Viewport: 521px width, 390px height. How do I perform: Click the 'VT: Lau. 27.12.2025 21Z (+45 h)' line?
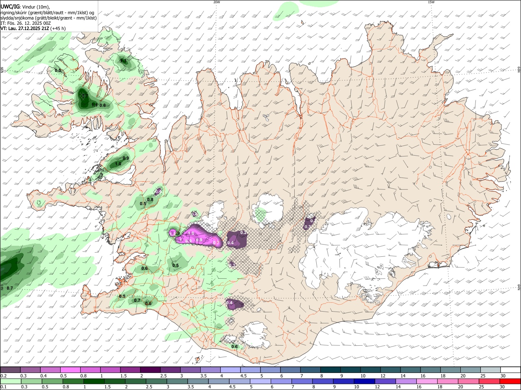[x=33, y=28]
